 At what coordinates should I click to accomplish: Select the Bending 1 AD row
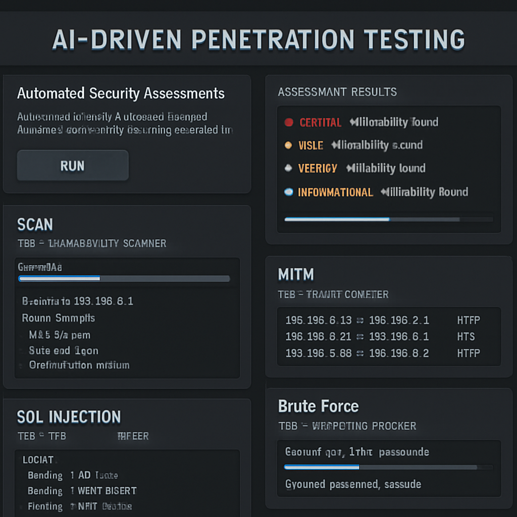(x=73, y=475)
